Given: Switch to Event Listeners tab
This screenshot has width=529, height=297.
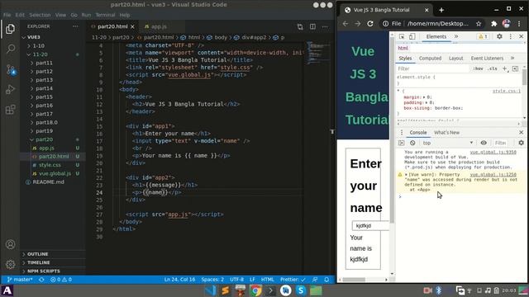Looking at the screenshot, I should [x=487, y=59].
